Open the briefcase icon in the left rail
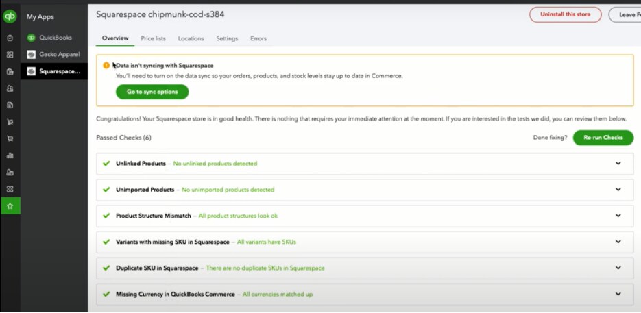Image resolution: width=641 pixels, height=313 pixels. click(10, 71)
